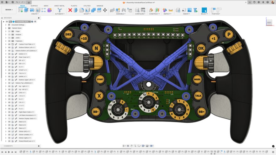Click the Create Sketch tool icon
Viewport: 276px width, 155px height.
(21, 10)
